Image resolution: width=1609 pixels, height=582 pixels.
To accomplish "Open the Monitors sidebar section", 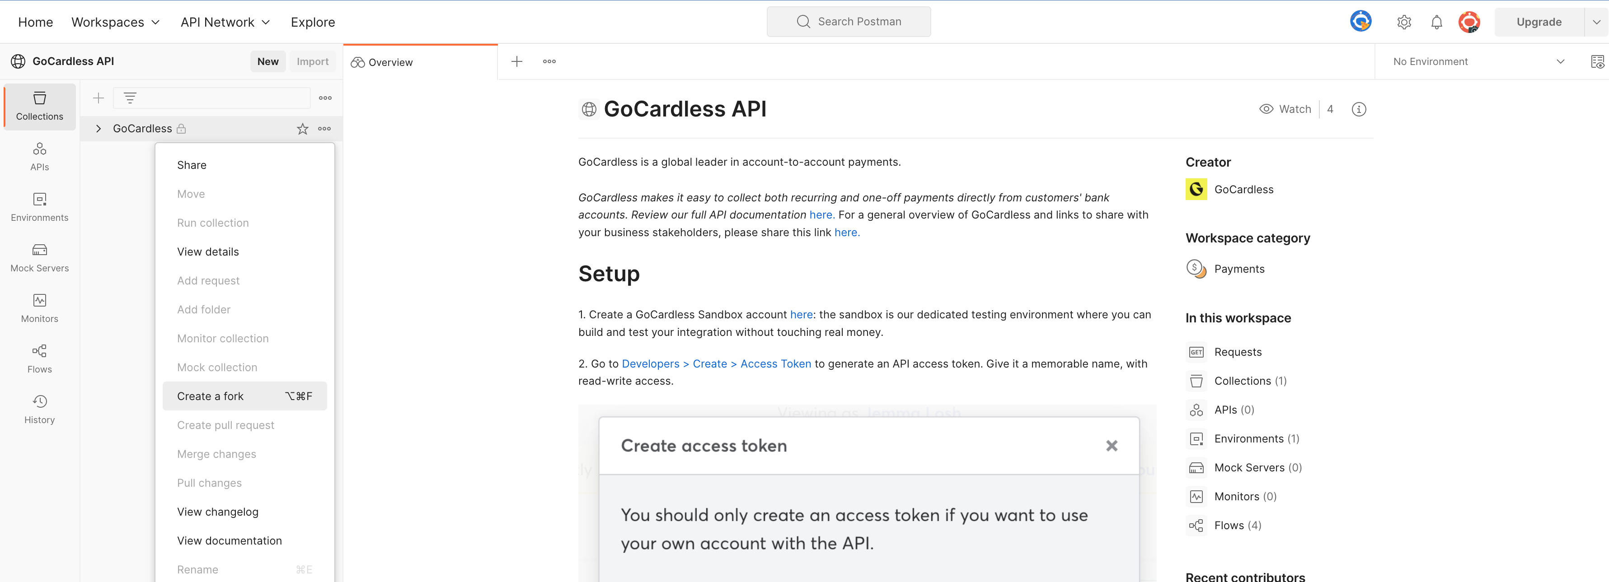I will (39, 308).
